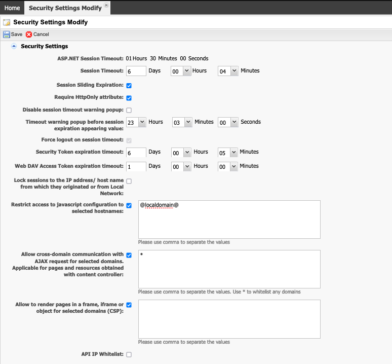This screenshot has width=392, height=364.
Task: Click the Cancel button label
Action: click(x=41, y=34)
